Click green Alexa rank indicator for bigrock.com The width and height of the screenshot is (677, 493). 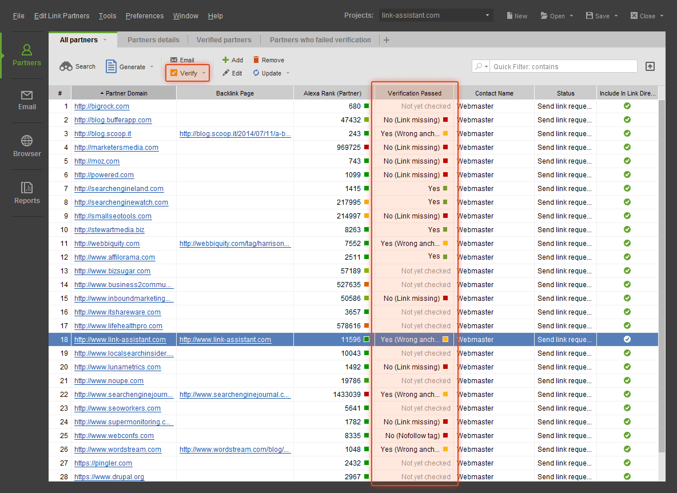point(367,106)
